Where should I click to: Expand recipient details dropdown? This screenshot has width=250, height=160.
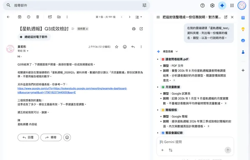(27, 51)
